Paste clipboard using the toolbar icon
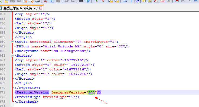This screenshot has width=199, height=107. (58, 1)
